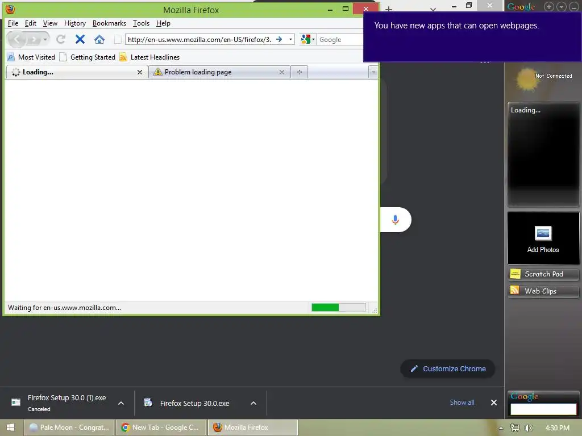Show hidden tray icons arrow

coord(501,428)
